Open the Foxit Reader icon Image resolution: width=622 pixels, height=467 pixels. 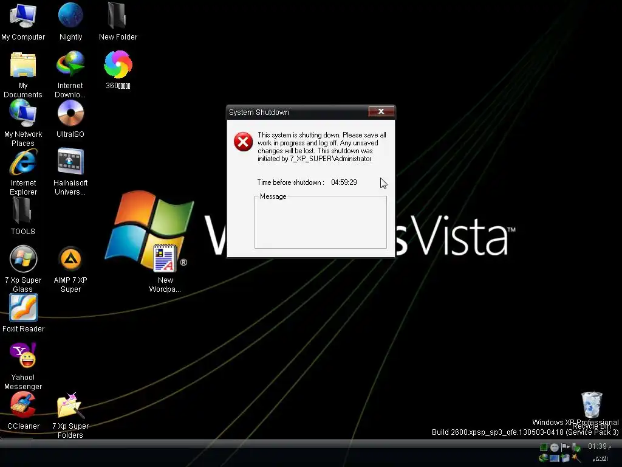point(24,313)
